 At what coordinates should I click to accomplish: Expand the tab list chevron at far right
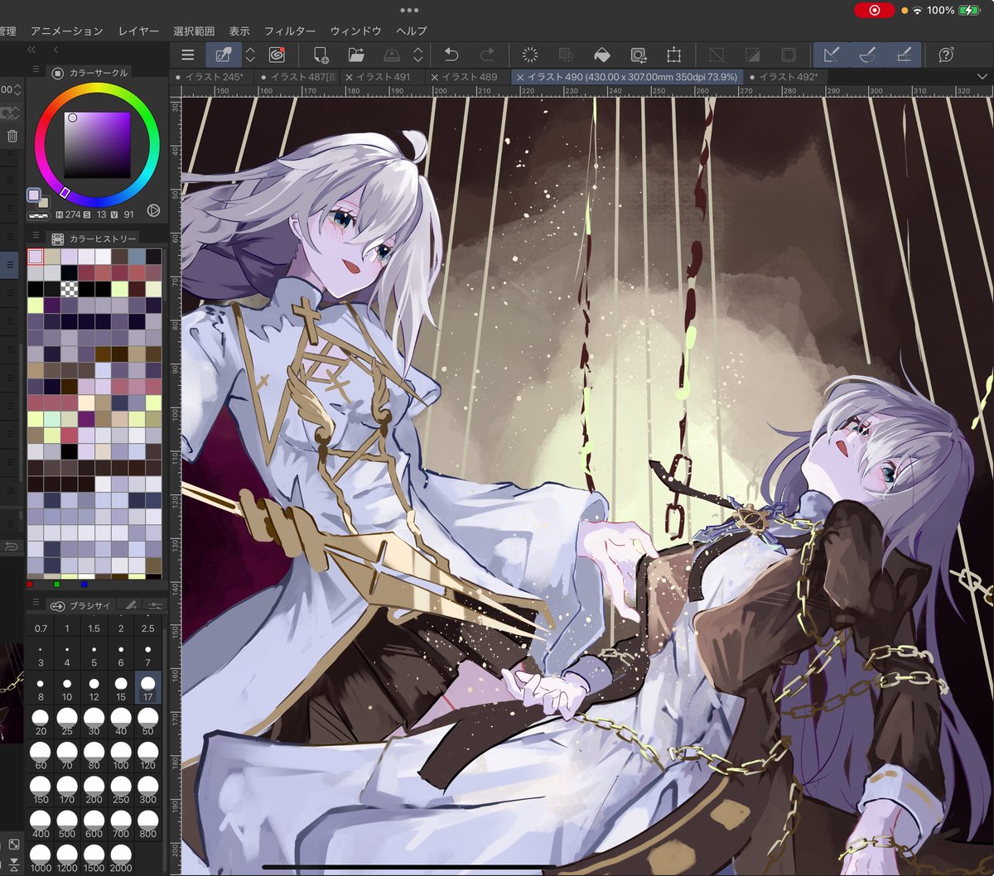[985, 77]
